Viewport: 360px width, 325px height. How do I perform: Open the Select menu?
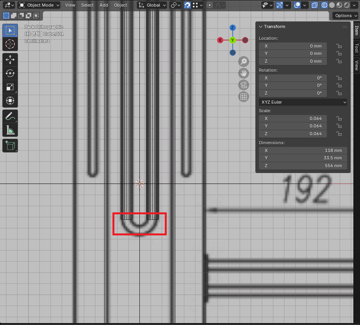87,5
